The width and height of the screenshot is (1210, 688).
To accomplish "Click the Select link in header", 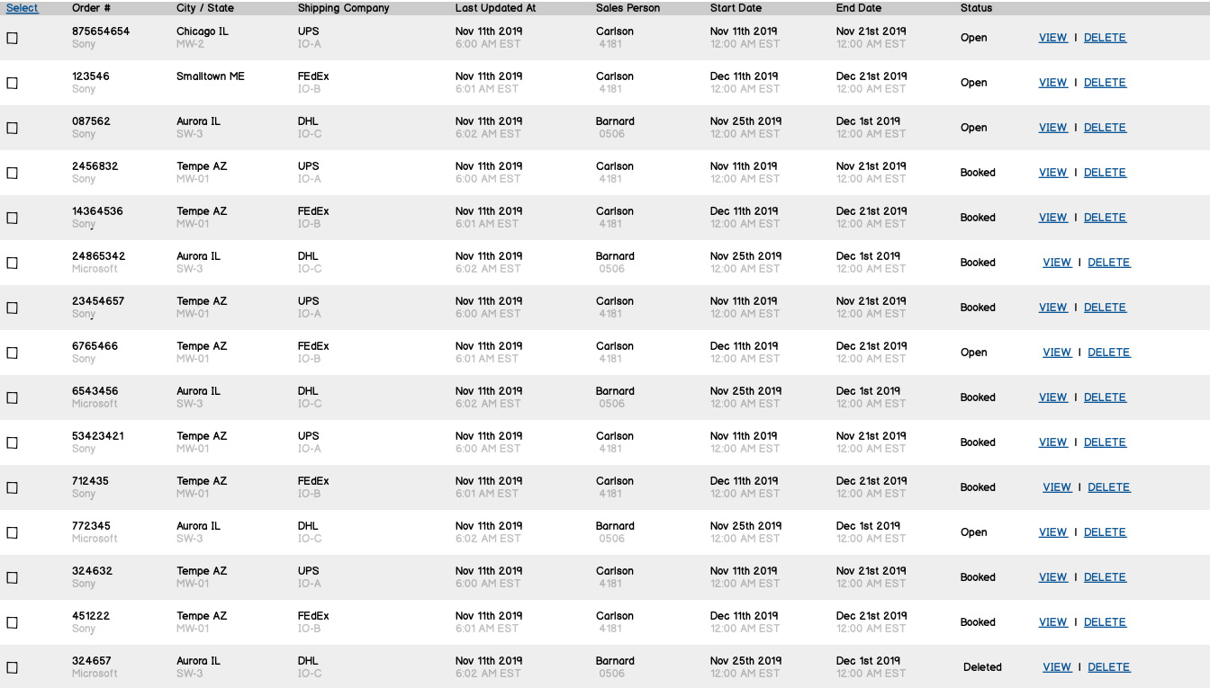I will point(23,8).
